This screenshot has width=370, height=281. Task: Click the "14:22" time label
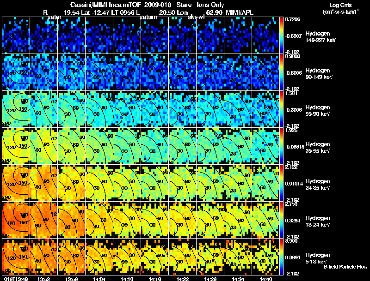tap(183, 279)
